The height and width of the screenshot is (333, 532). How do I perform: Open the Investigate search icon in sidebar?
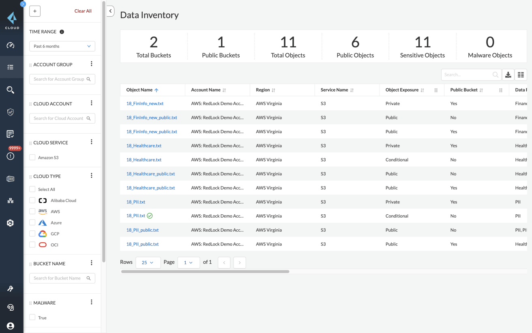coord(11,90)
